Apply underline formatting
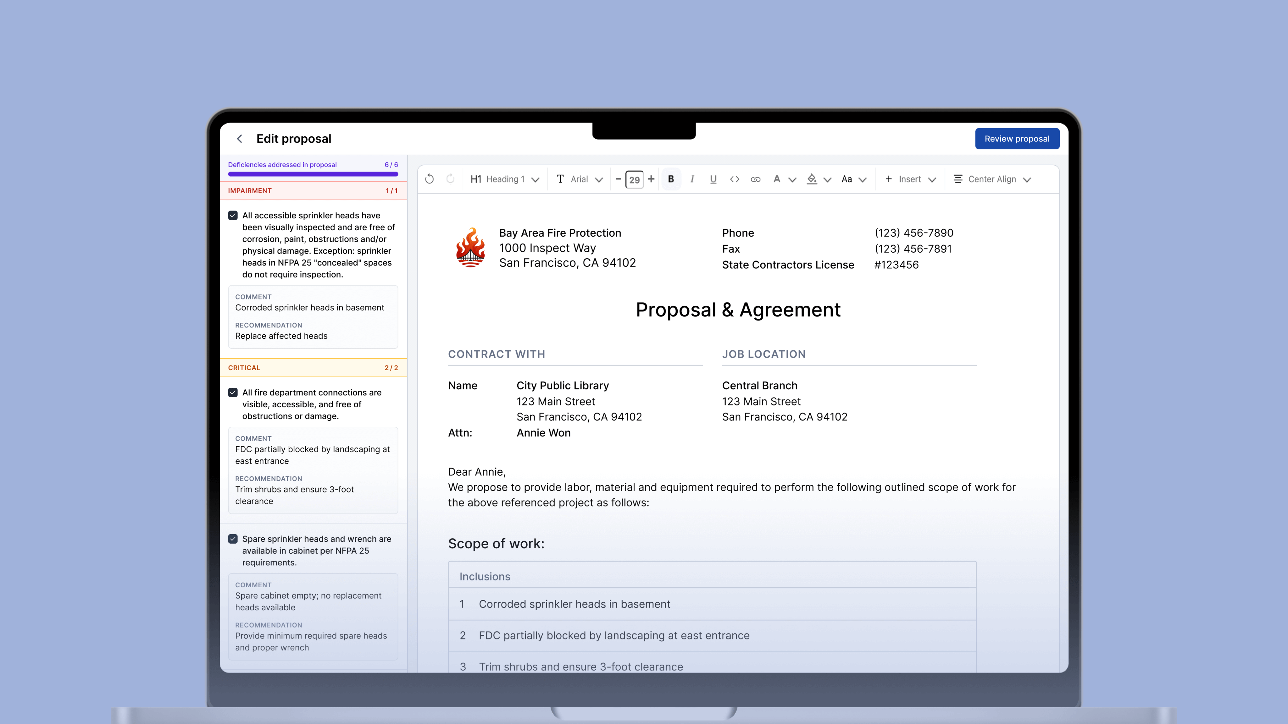The image size is (1288, 724). (713, 179)
